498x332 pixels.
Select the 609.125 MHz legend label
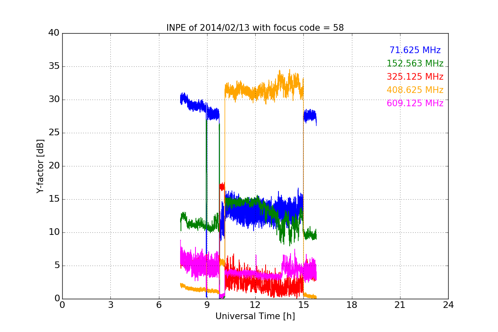(x=415, y=103)
